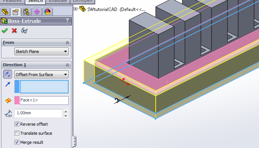Uncheck the Reverse offset checkbox
Screen dimensions: 259x148
point(17,124)
